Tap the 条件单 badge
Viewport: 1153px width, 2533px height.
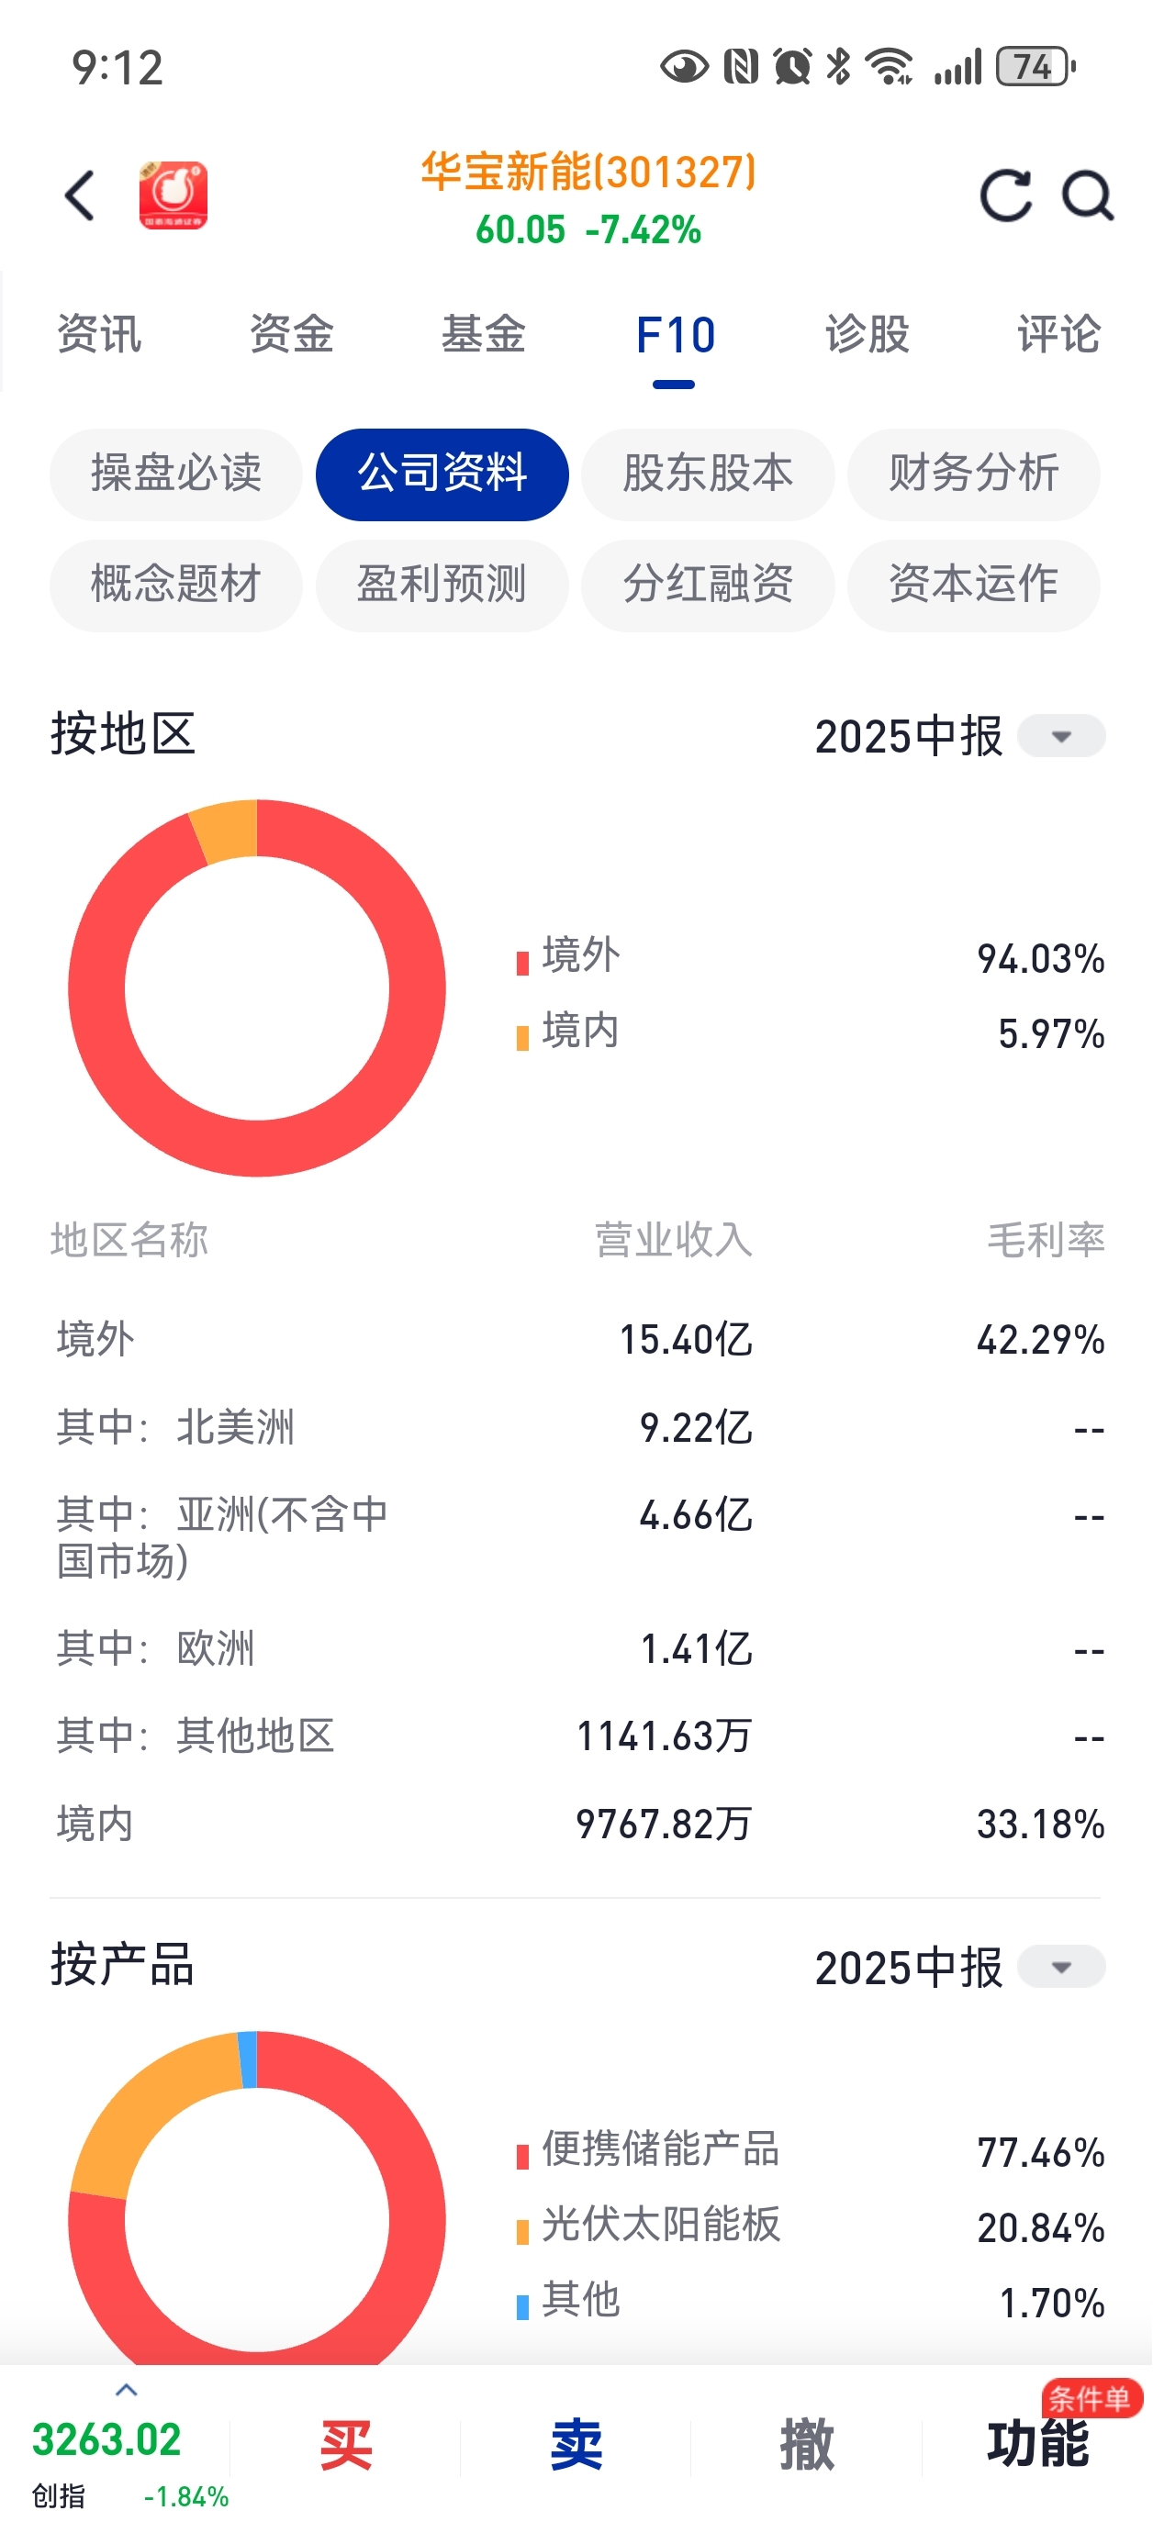(1089, 2398)
